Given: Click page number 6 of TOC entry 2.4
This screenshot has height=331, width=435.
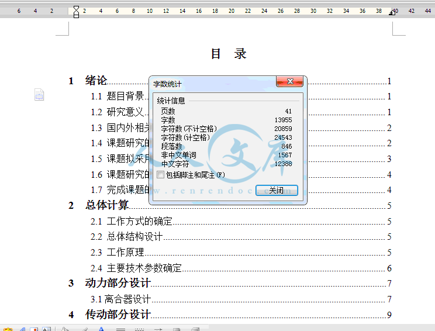Looking at the screenshot, I should 389,268.
